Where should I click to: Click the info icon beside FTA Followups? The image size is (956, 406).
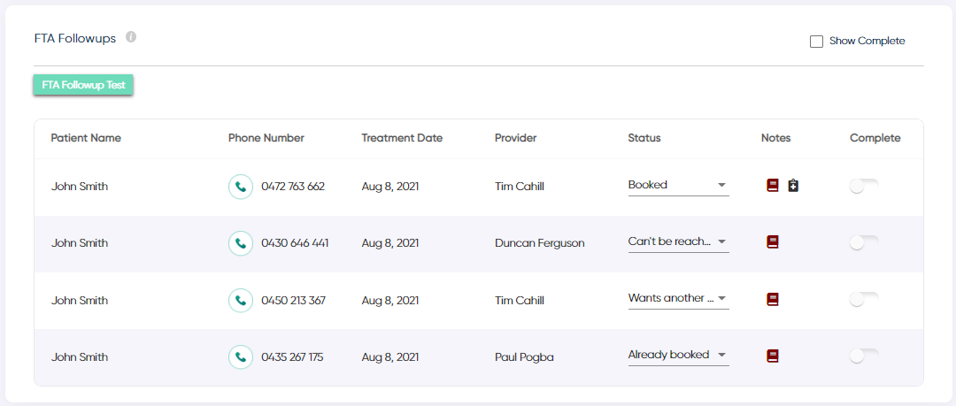[x=131, y=37]
